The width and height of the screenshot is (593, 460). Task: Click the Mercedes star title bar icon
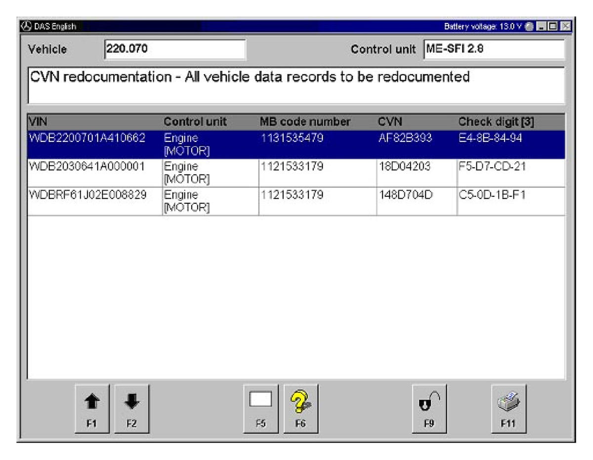click(x=27, y=26)
